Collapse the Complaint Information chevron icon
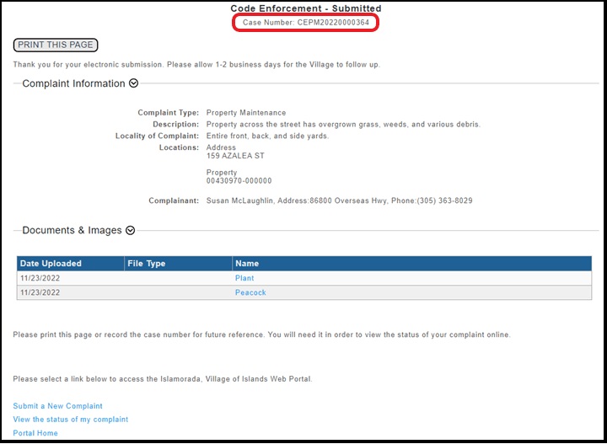Image resolution: width=607 pixels, height=444 pixels. click(x=133, y=83)
